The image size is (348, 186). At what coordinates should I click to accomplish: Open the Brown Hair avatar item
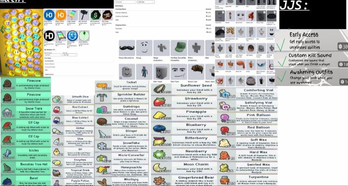point(196,72)
